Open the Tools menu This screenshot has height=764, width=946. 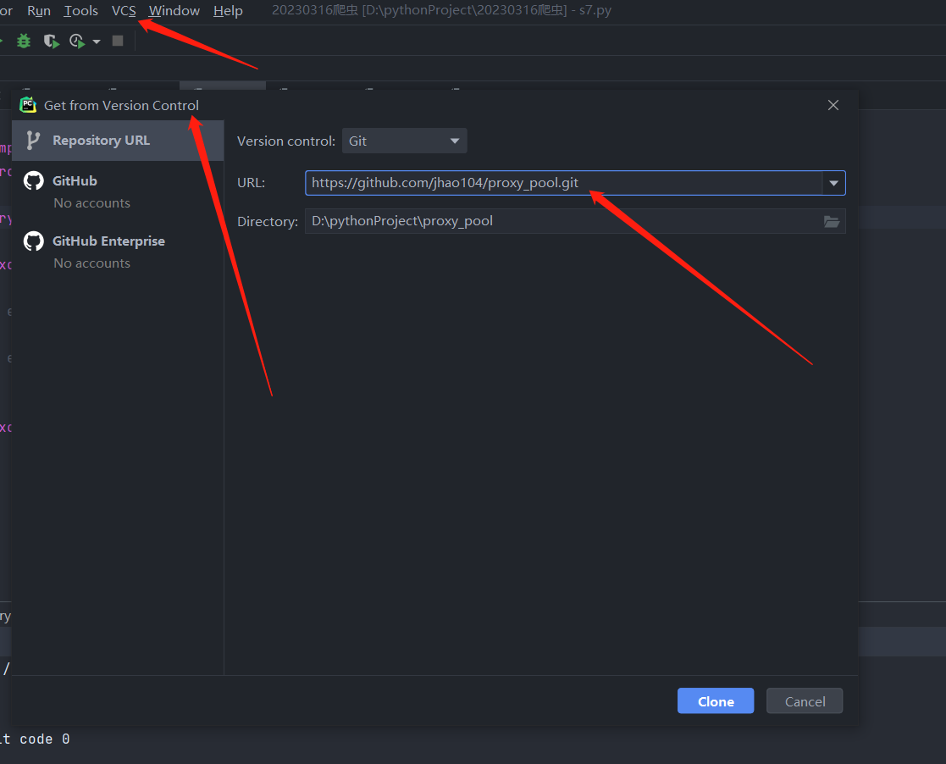coord(80,11)
